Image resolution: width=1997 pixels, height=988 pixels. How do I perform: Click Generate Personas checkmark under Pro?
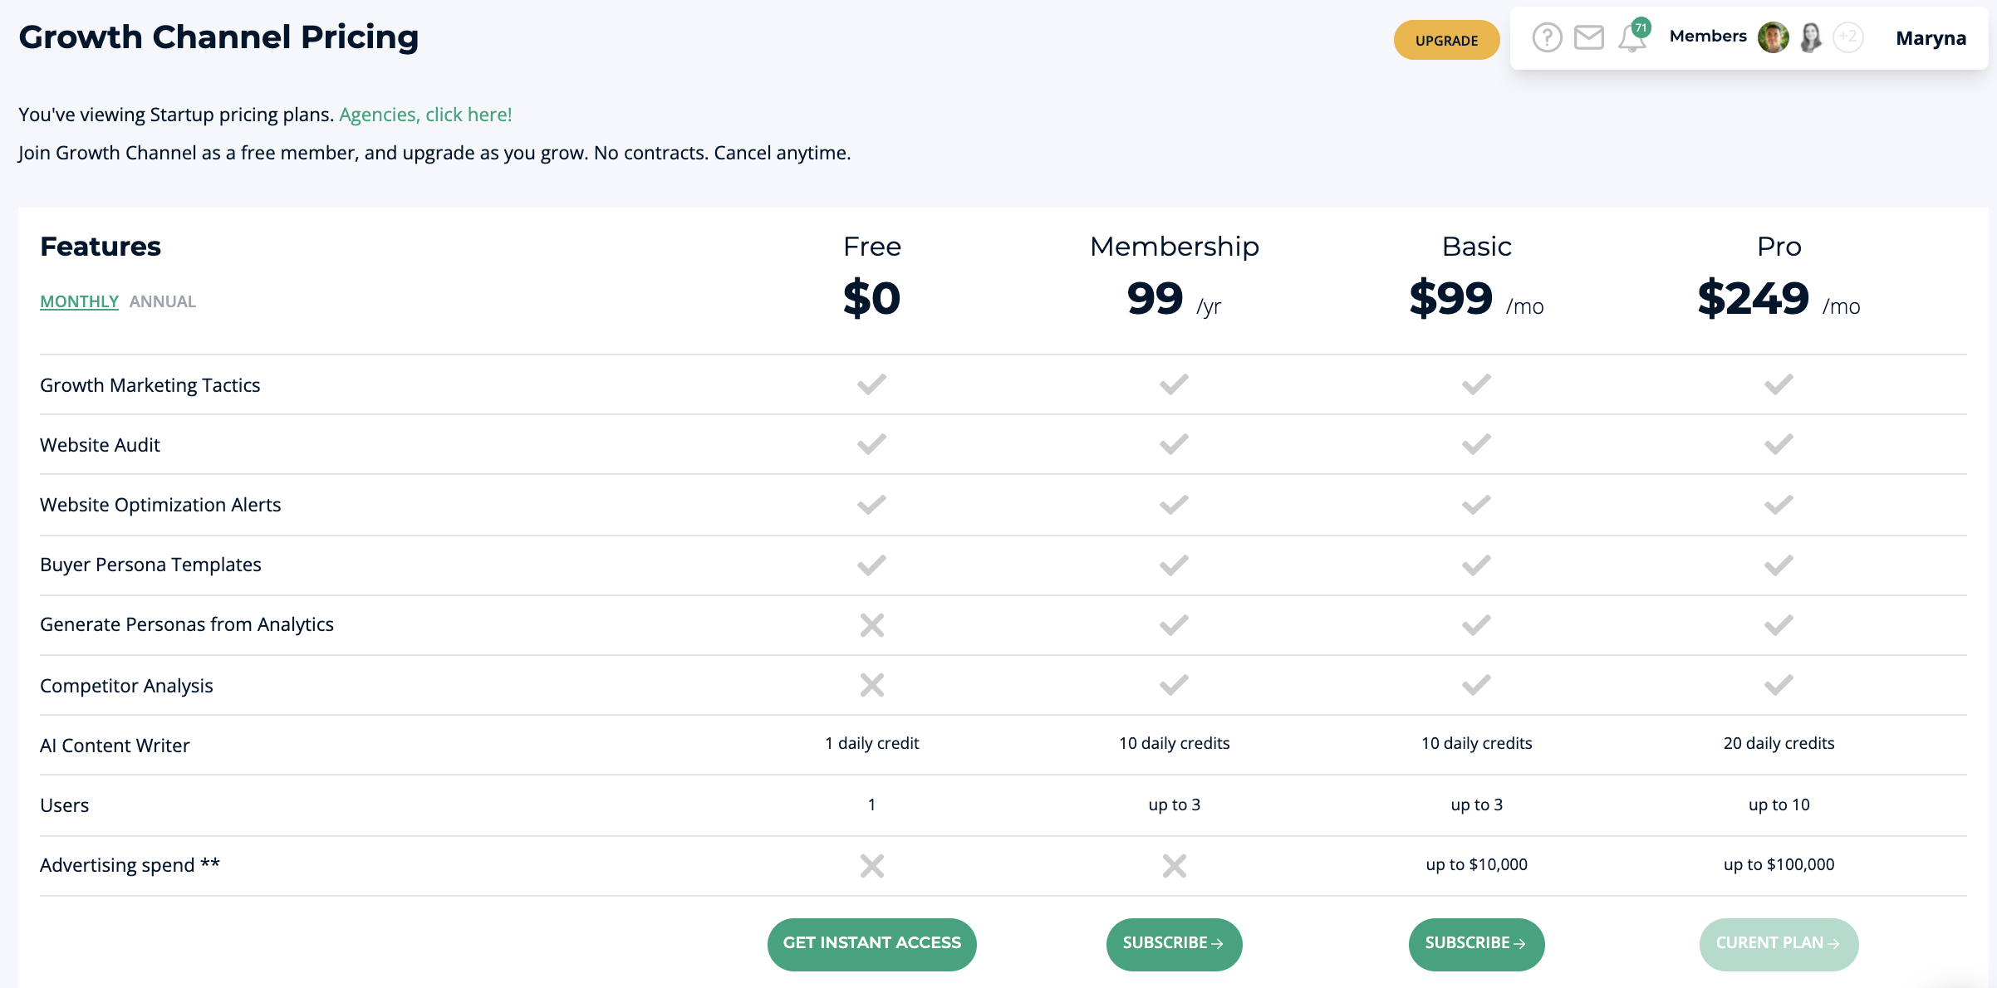click(x=1779, y=625)
